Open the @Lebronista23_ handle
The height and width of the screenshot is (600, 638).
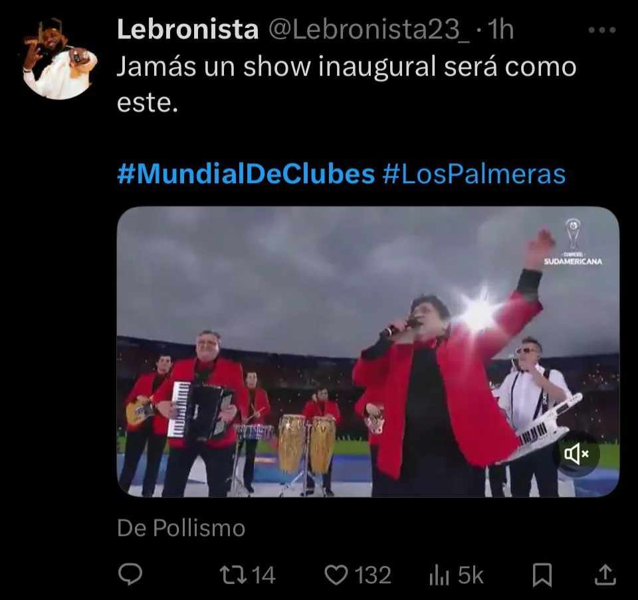click(369, 30)
